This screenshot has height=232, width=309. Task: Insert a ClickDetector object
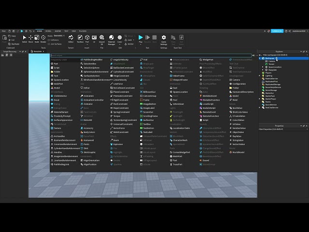pyautogui.click(x=59, y=96)
